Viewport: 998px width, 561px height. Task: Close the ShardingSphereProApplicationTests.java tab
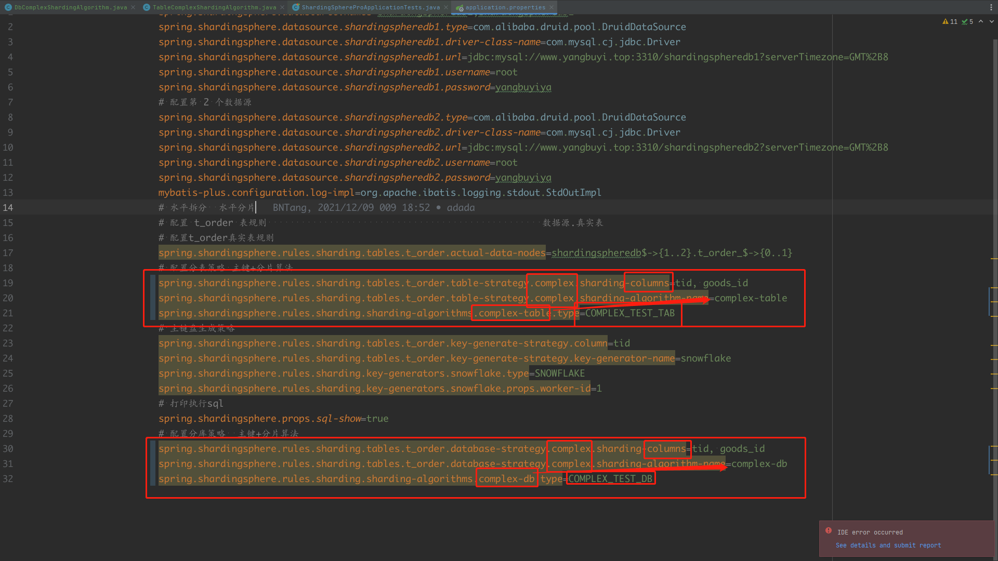446,7
